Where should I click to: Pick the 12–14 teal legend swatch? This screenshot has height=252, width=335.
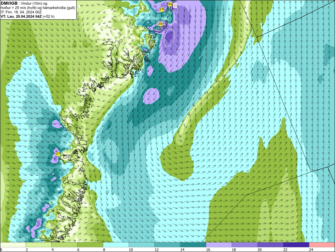167,245
